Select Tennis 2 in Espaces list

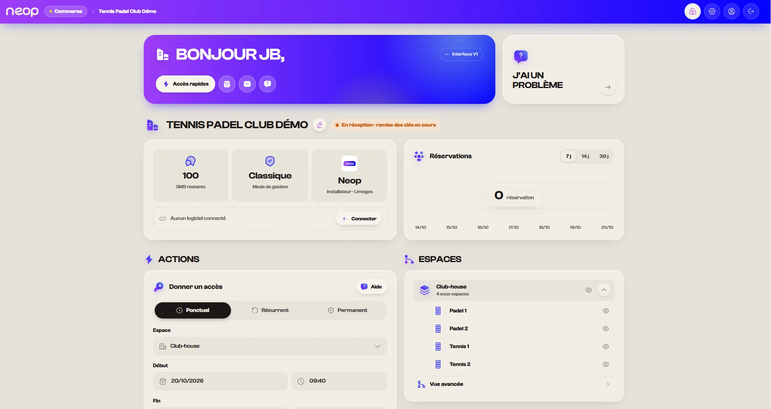(460, 364)
